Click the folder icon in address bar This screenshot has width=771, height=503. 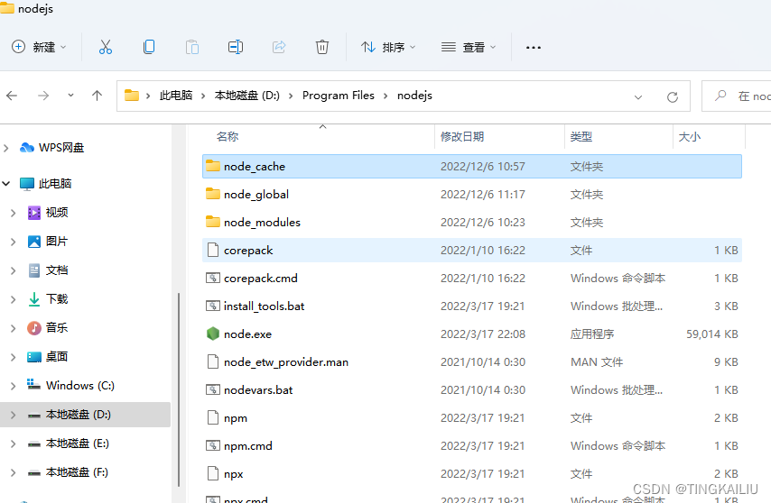click(131, 96)
